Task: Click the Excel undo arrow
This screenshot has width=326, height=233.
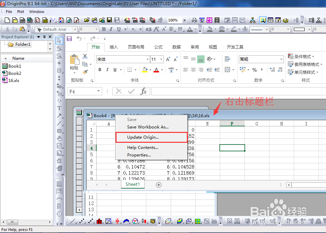Action: [x=79, y=38]
